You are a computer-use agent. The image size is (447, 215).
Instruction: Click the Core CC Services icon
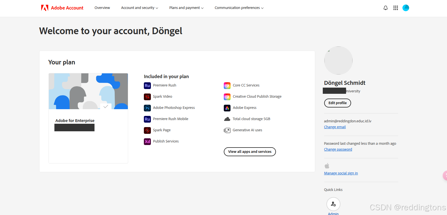pos(227,86)
